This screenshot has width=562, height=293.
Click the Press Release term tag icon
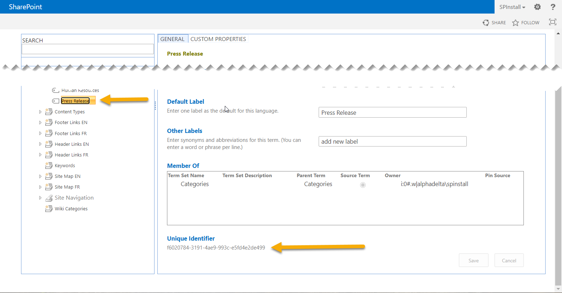pyautogui.click(x=56, y=101)
